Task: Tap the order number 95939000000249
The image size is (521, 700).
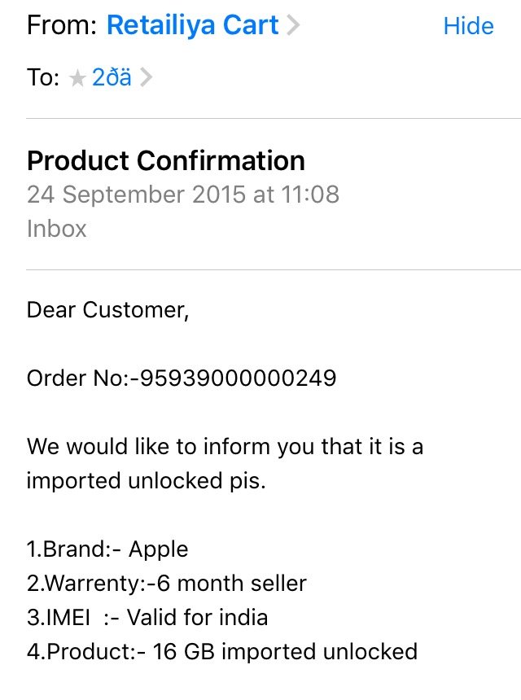Action: (x=239, y=378)
